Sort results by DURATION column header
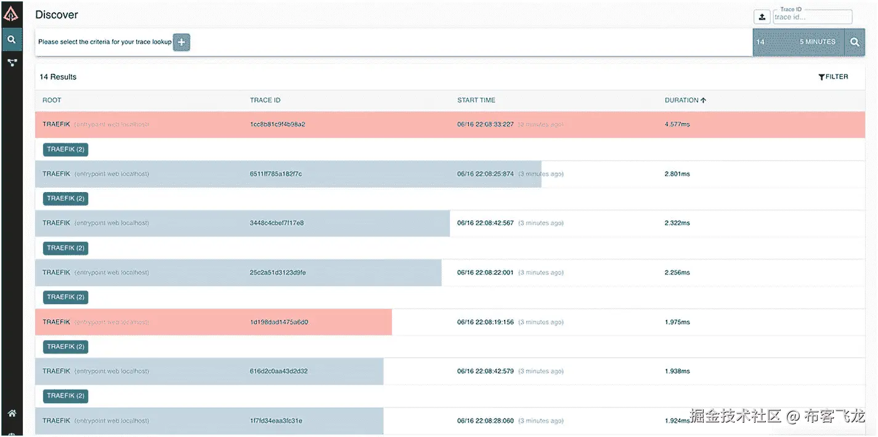Image resolution: width=878 pixels, height=437 pixels. (681, 100)
